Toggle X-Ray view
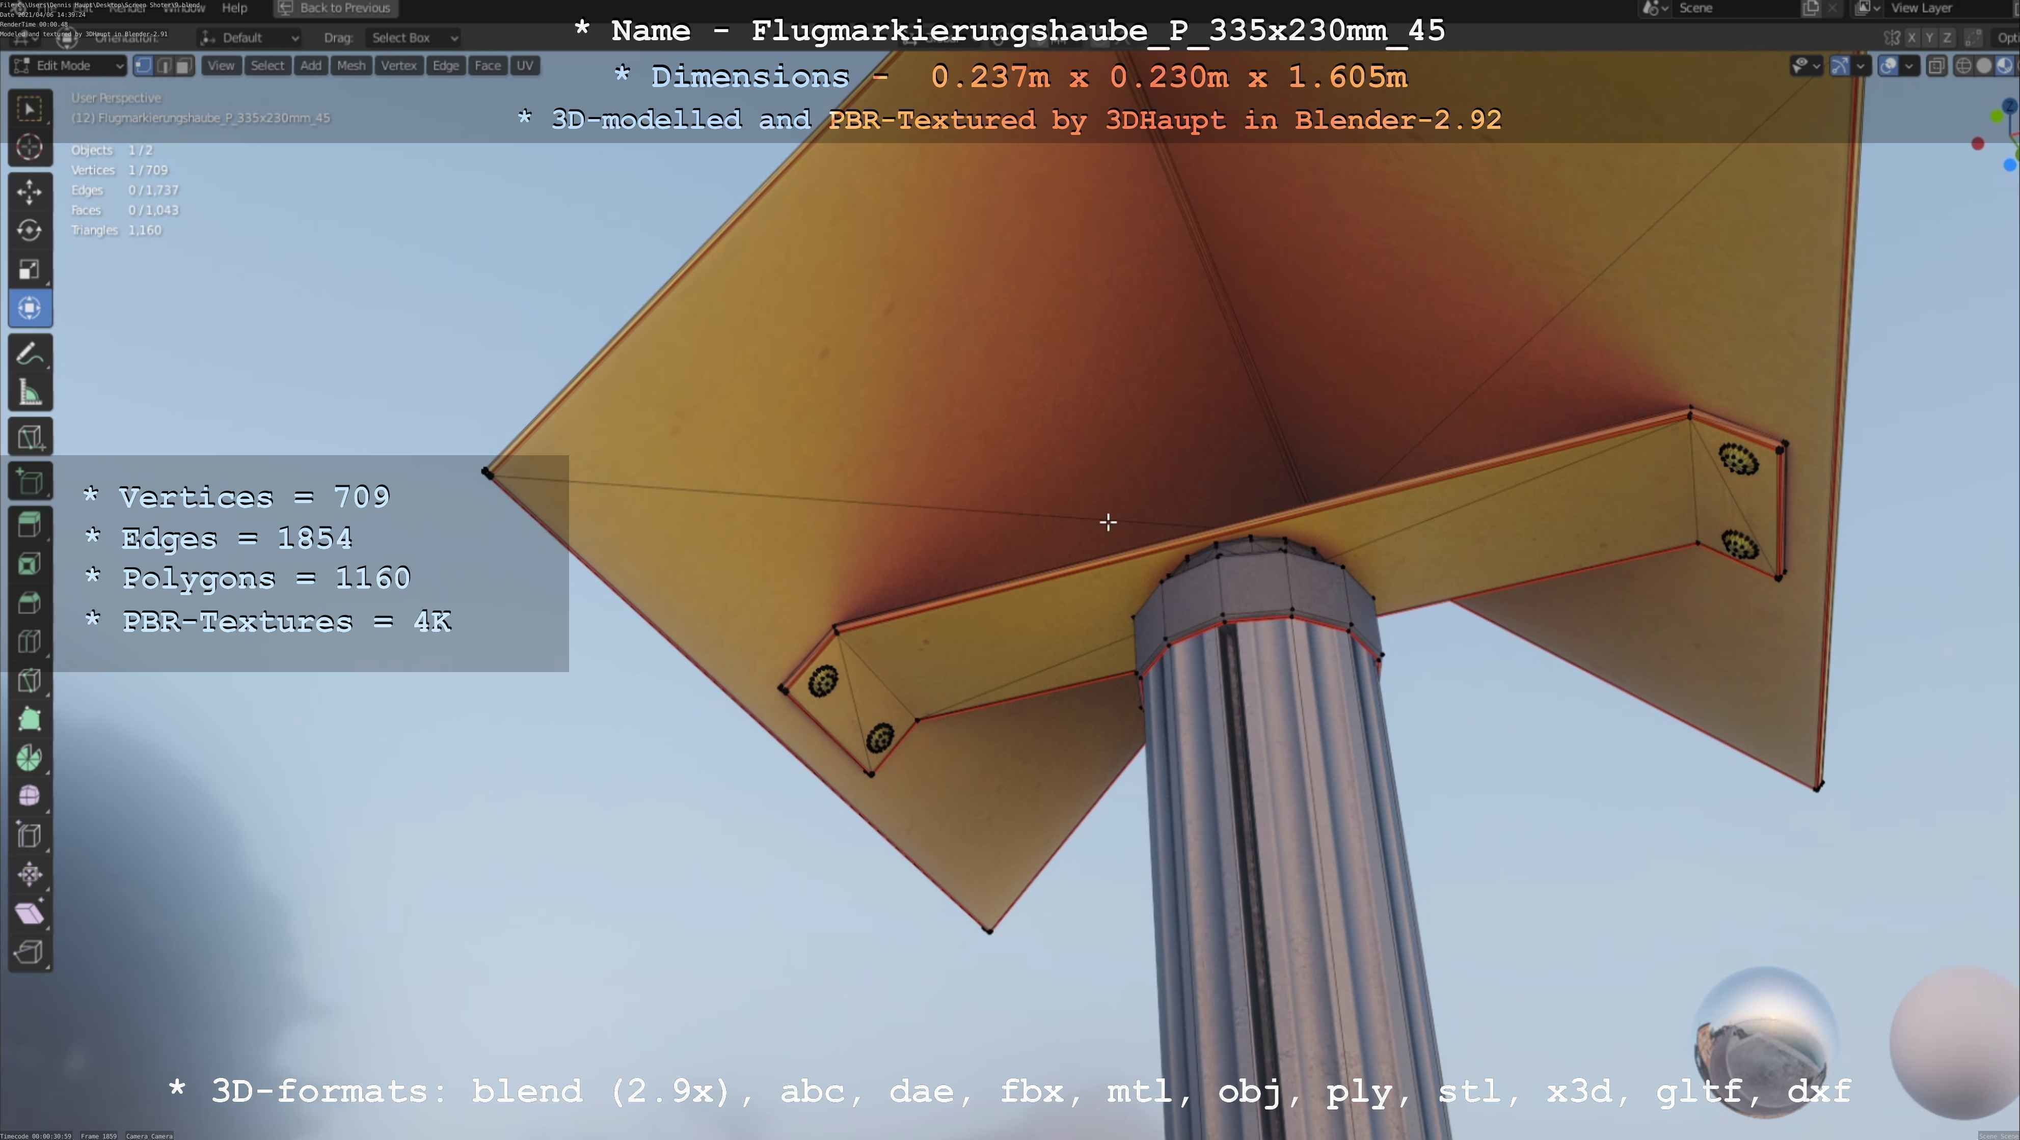Viewport: 2020px width, 1140px height. [1936, 66]
